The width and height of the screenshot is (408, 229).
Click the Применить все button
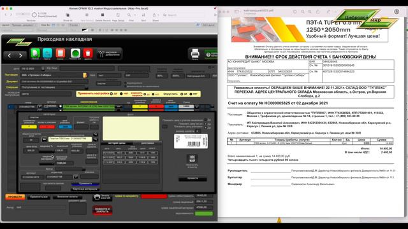click(39, 197)
